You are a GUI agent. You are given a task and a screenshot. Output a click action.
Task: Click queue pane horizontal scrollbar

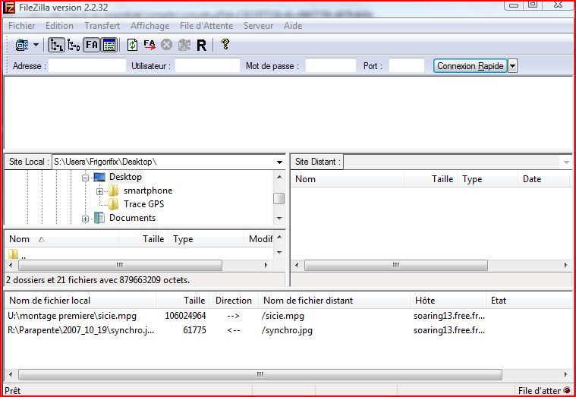[x=260, y=374]
